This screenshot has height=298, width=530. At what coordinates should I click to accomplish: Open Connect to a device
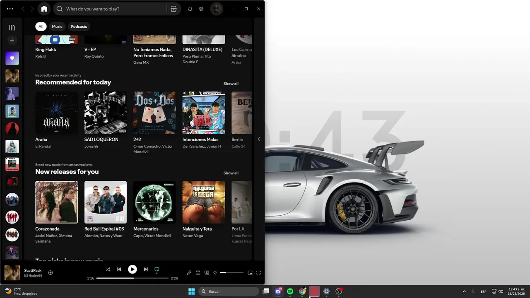tap(207, 273)
